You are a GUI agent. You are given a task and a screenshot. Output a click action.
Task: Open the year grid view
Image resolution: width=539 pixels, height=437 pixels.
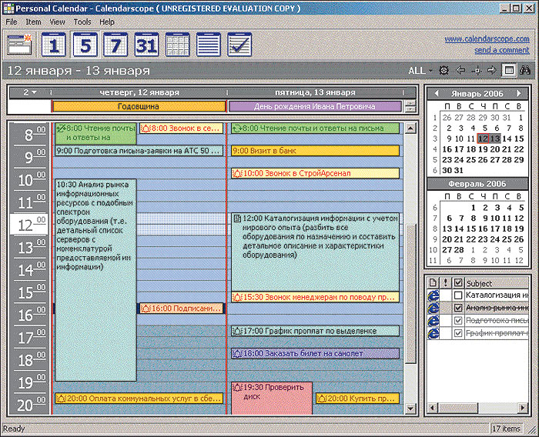point(177,45)
